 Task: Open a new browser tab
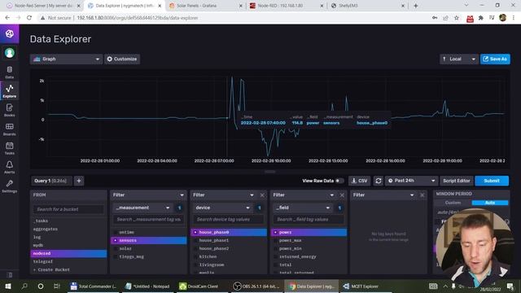[x=416, y=6]
